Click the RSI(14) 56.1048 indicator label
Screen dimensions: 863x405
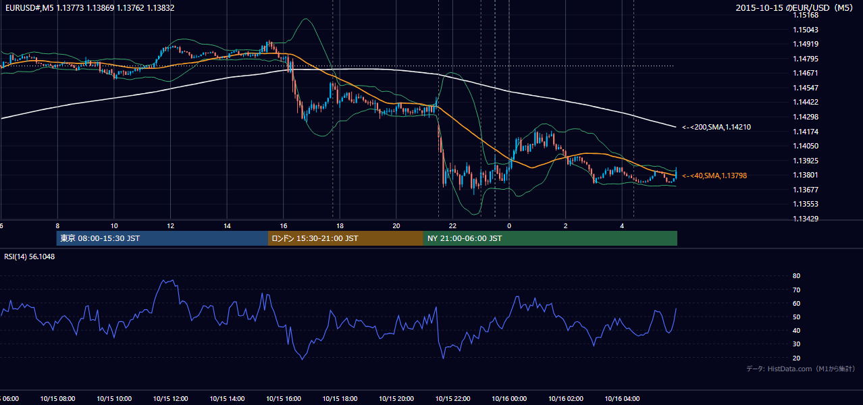tap(30, 256)
